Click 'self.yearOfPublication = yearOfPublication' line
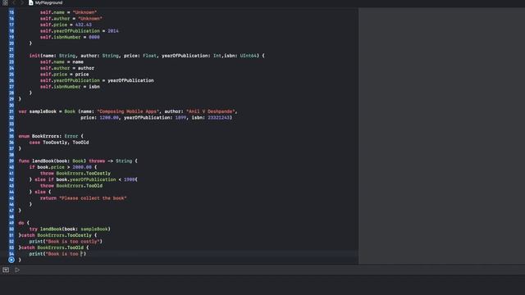525x295 pixels. point(97,80)
